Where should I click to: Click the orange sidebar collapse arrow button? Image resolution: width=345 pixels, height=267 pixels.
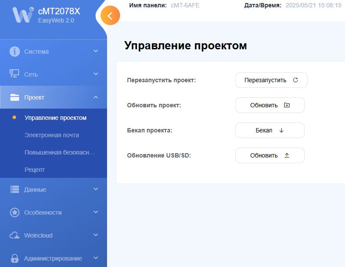click(x=110, y=16)
